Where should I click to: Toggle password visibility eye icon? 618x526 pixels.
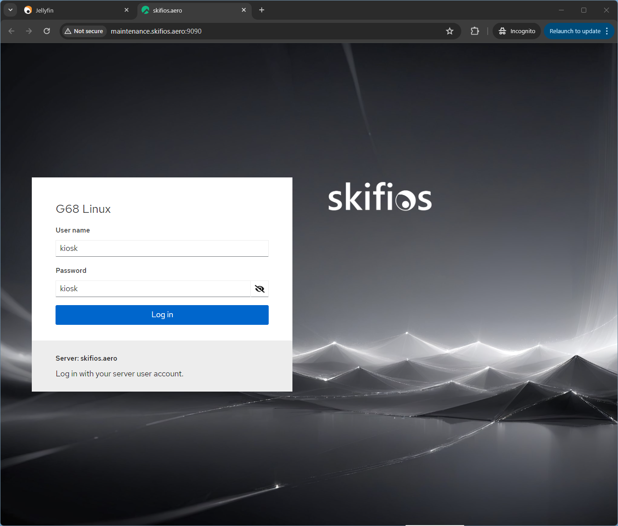(259, 289)
